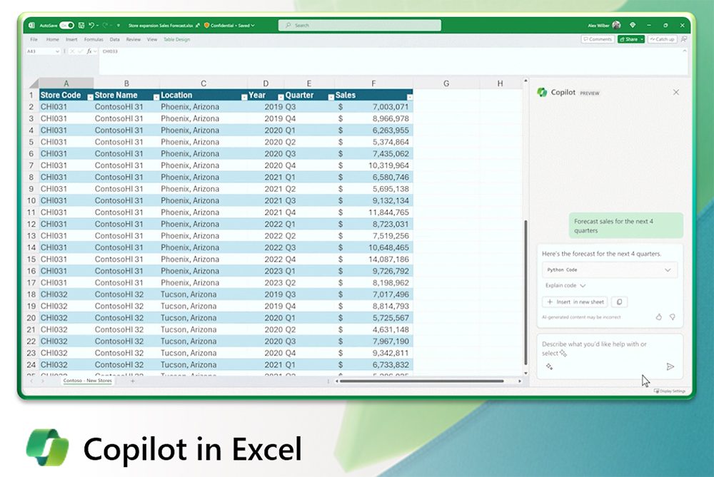Open the Sales column filter dropdown
This screenshot has height=477, width=714.
[x=410, y=97]
